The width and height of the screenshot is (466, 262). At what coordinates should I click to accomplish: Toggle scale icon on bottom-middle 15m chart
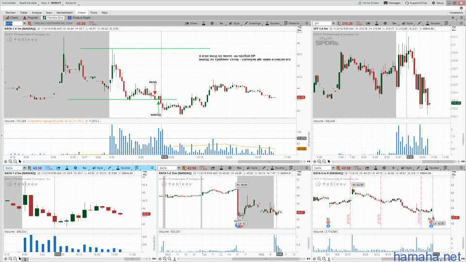point(300,173)
